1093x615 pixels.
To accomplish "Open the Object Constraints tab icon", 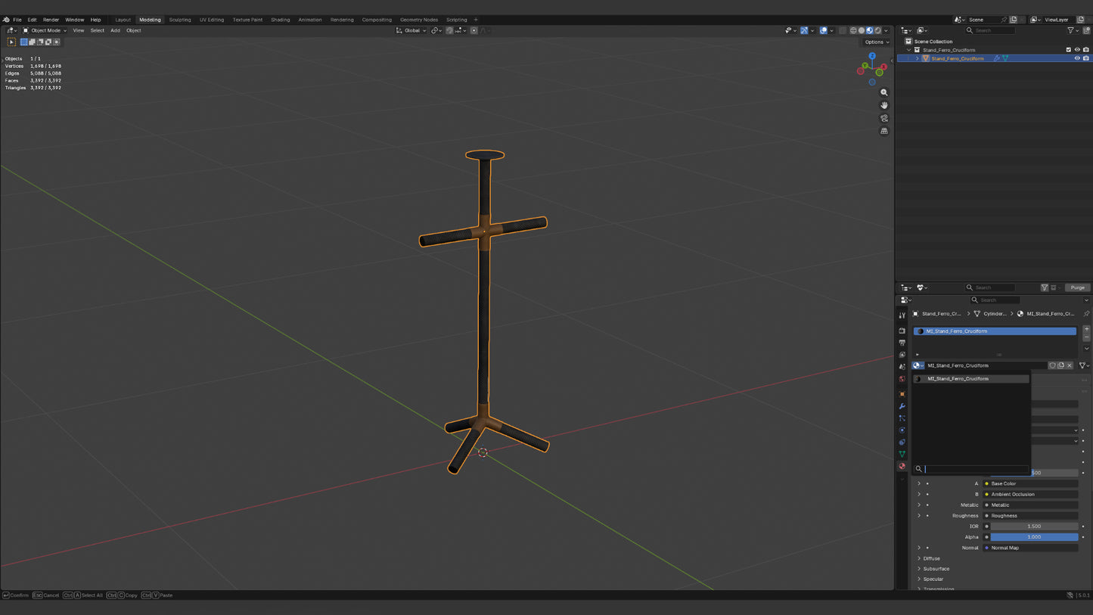I will coord(902,443).
